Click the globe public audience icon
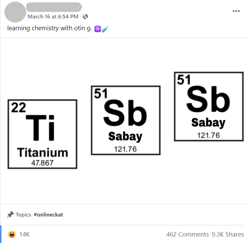This screenshot has width=250, height=243. [x=85, y=16]
